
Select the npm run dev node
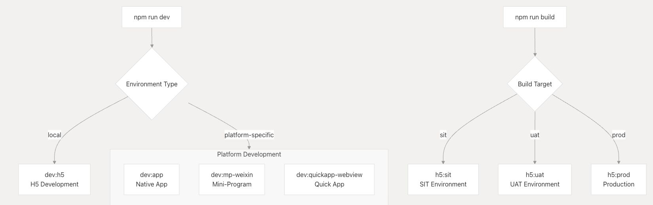152,17
